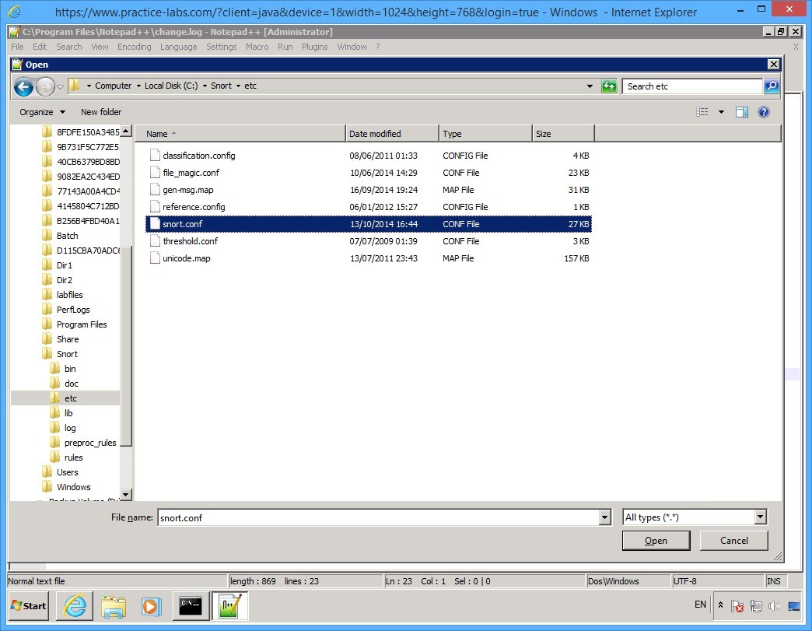Open the Command Prompt from the taskbar
812x631 pixels.
pos(191,606)
